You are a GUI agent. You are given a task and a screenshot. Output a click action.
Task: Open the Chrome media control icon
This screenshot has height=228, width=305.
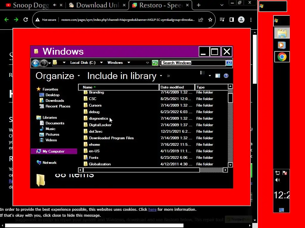click(x=222, y=20)
